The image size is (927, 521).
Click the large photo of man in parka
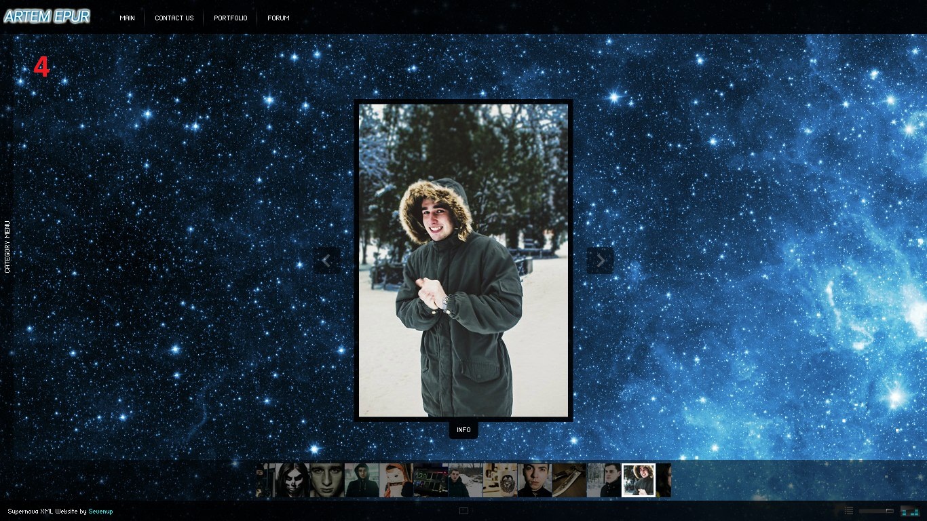(463, 260)
